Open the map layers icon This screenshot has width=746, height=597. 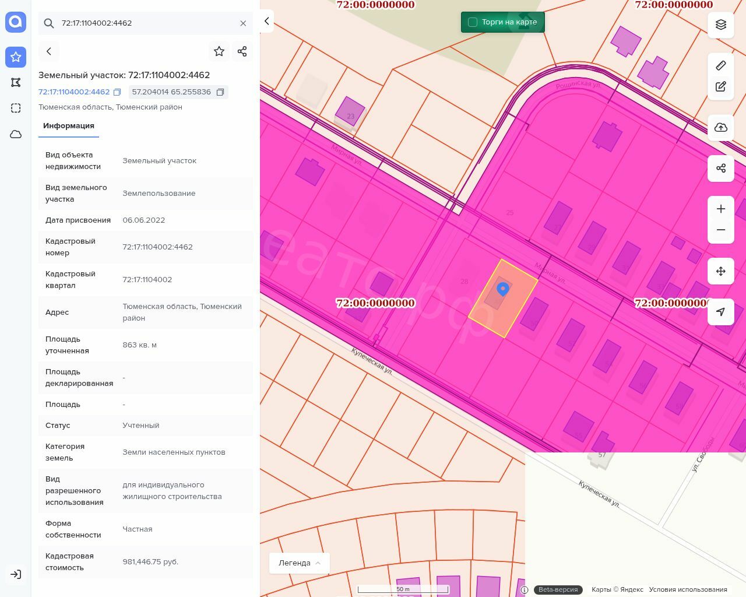tap(720, 24)
